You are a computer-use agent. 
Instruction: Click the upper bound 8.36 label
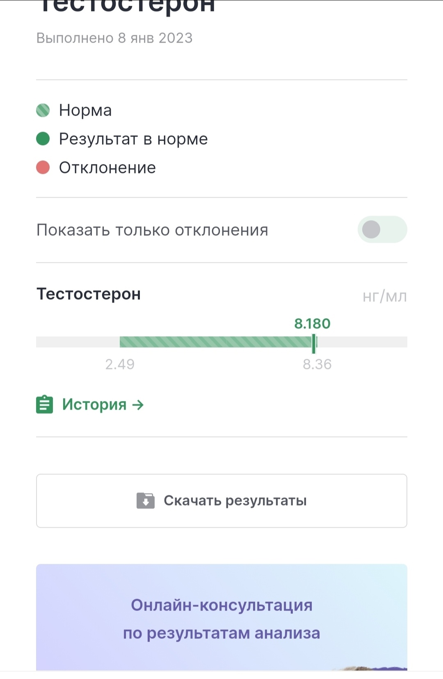[317, 364]
